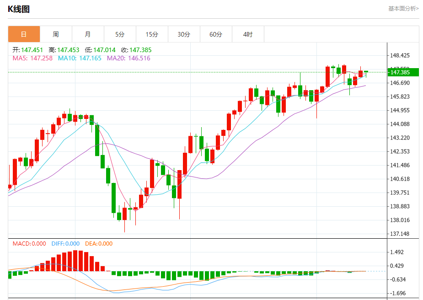This screenshot has height=300, width=423.
Task: Click the green 147.385 current price tag
Action: tap(403, 72)
